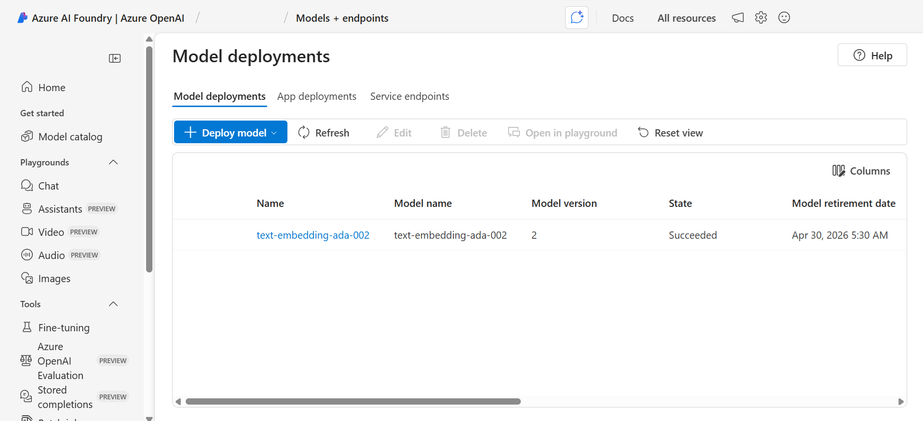Open Model catalog in the sidebar

click(x=70, y=136)
